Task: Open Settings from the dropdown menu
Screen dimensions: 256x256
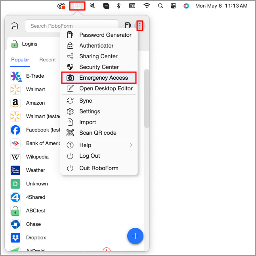Action: tap(99, 111)
